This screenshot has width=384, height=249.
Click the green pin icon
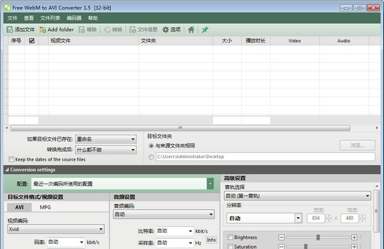(205, 29)
